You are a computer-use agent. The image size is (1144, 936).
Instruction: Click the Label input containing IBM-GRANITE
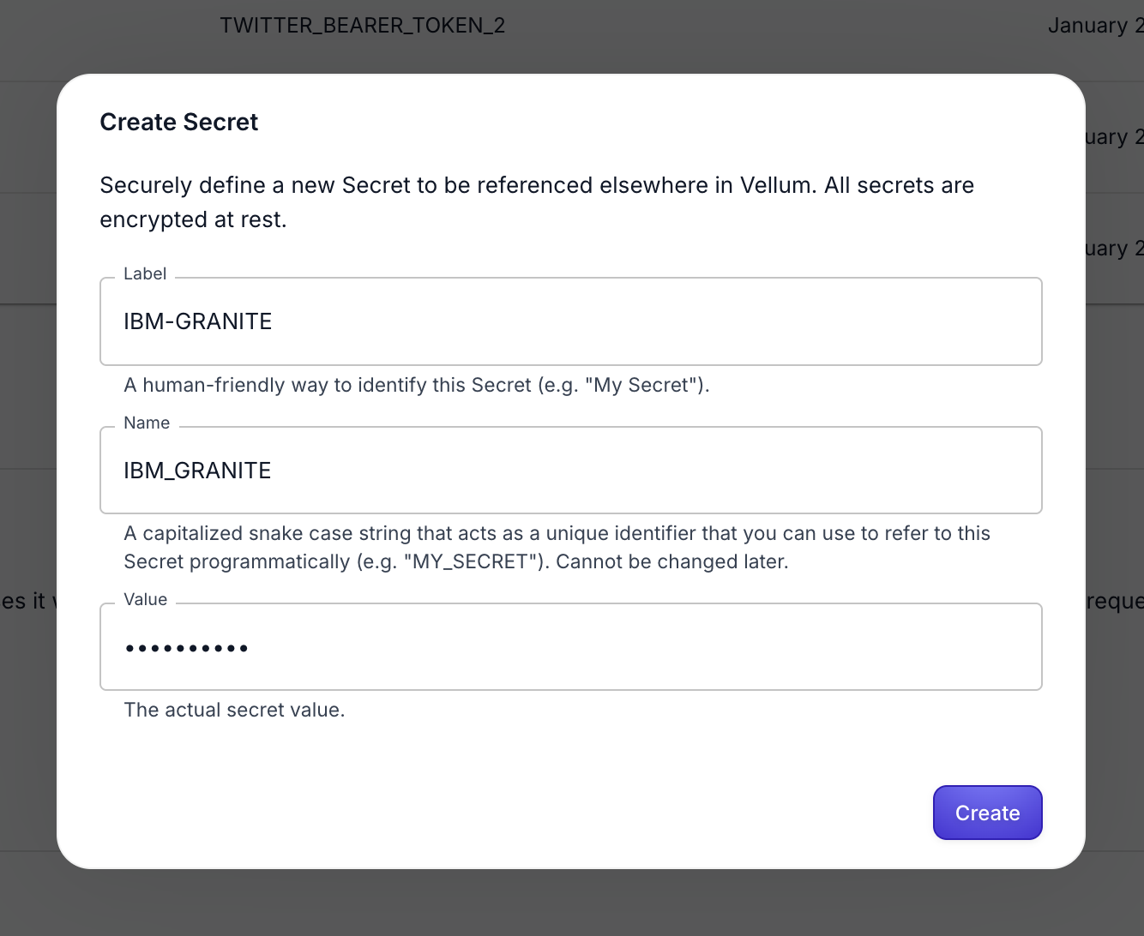pos(570,321)
